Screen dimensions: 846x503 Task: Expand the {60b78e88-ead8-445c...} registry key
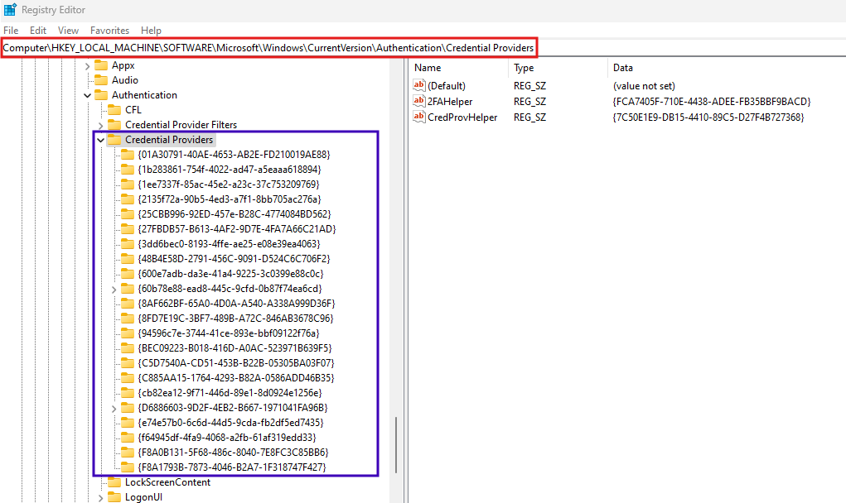[114, 289]
